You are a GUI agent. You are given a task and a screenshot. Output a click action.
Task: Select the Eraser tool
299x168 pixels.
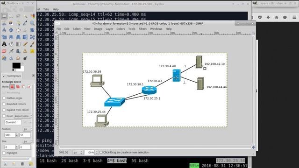click(x=4, y=51)
